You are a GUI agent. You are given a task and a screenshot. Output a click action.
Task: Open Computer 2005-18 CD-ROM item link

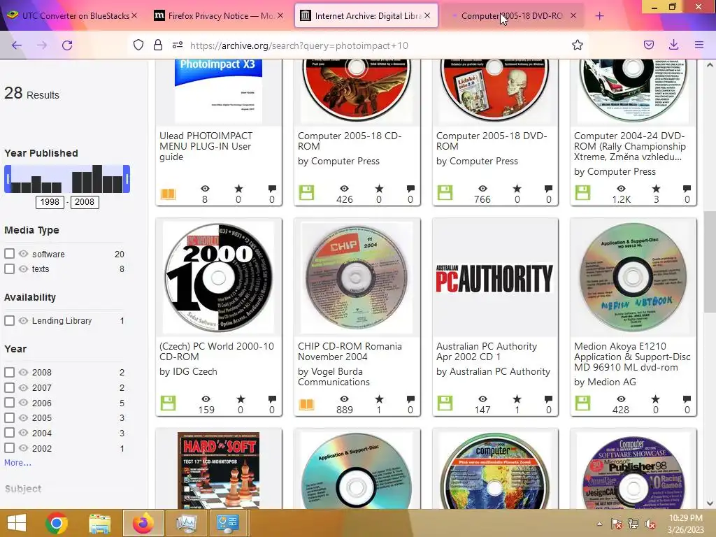[350, 141]
